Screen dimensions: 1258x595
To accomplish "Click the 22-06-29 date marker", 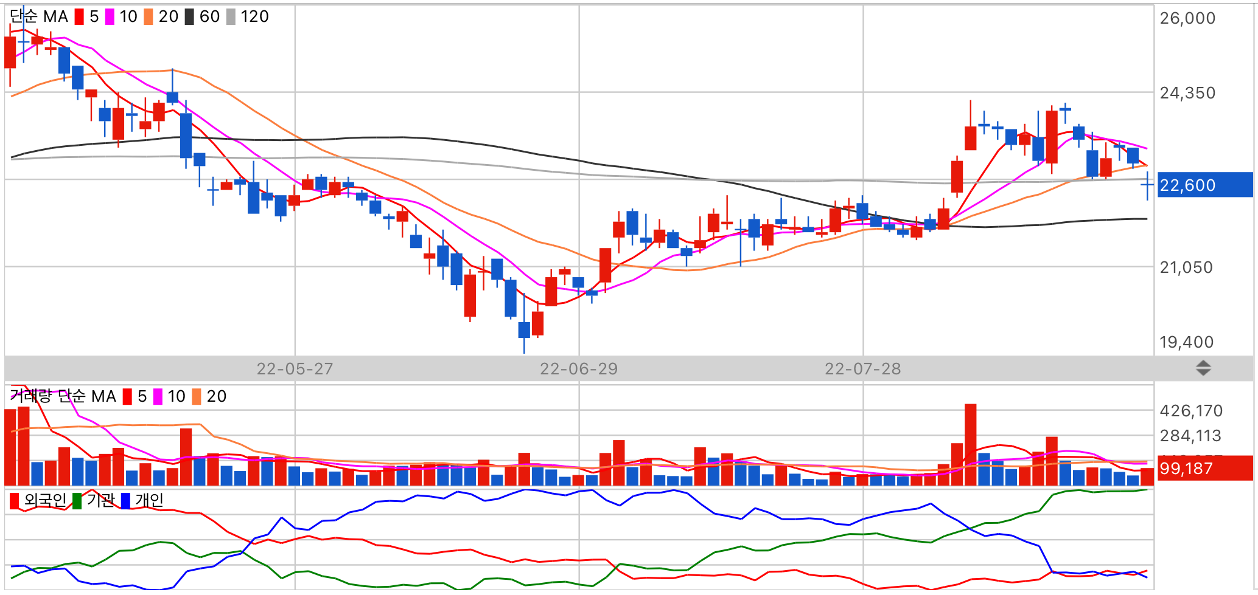I will tap(579, 369).
